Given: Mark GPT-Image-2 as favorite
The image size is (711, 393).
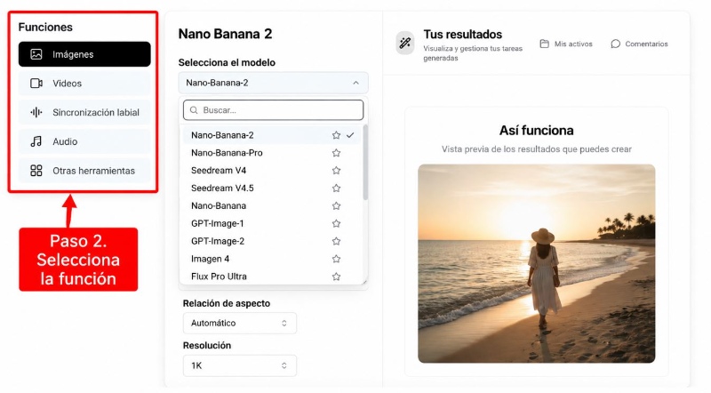Looking at the screenshot, I should click(x=336, y=242).
